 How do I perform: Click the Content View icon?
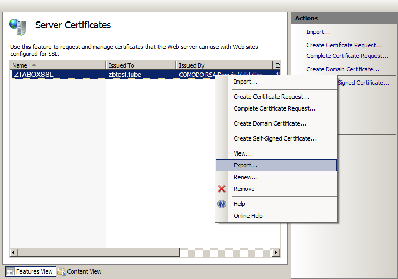point(62,271)
